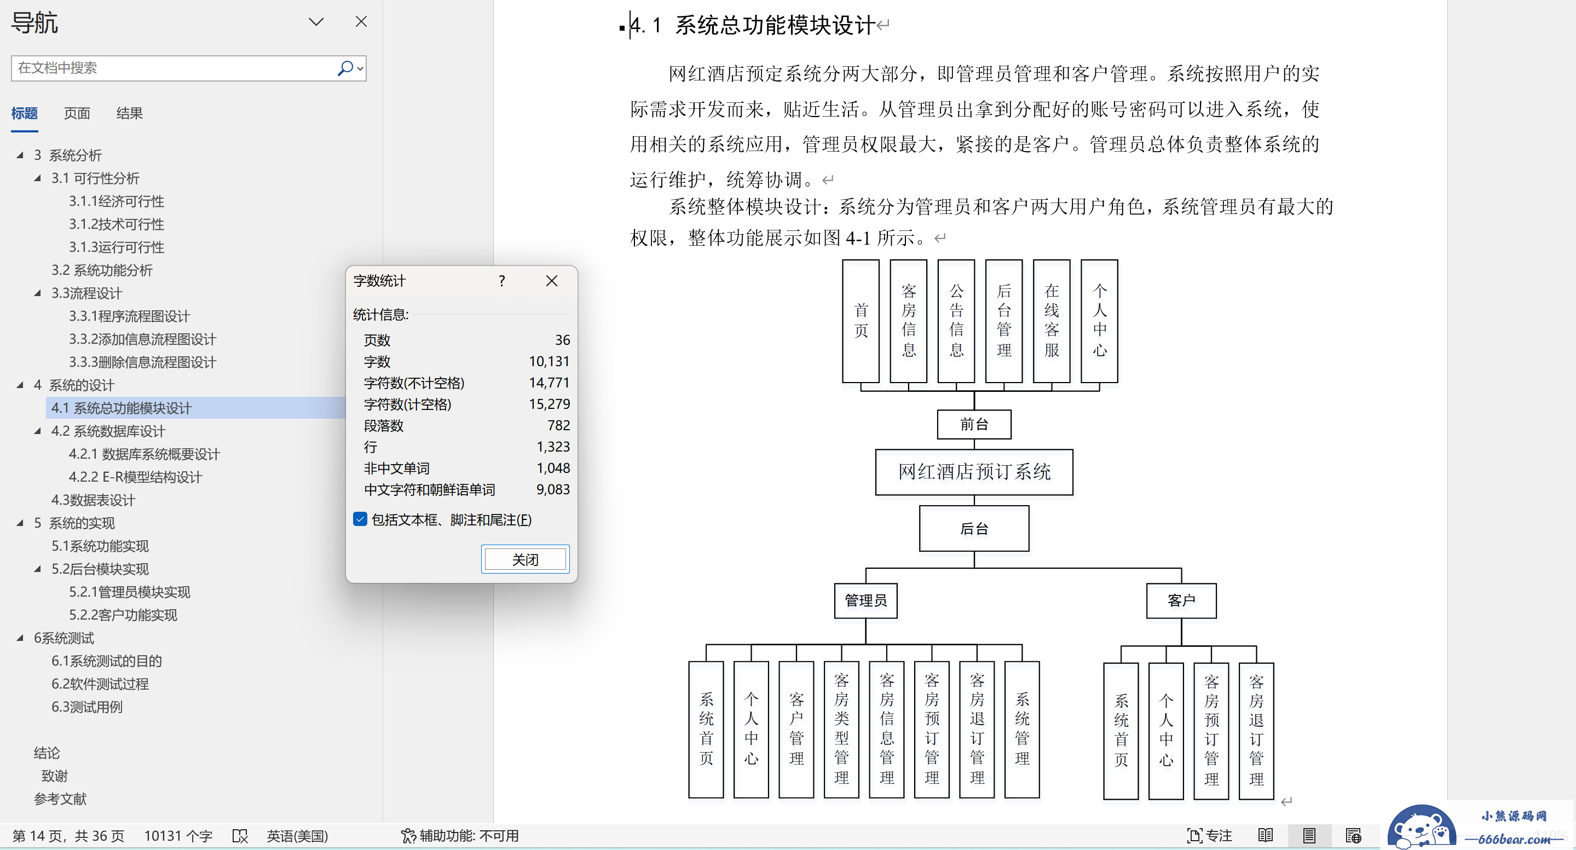Go to heading 3.1.2技术可行性
The width and height of the screenshot is (1576, 850).
(x=116, y=224)
